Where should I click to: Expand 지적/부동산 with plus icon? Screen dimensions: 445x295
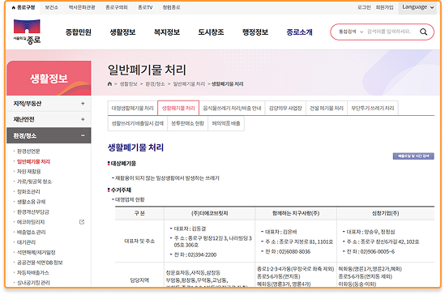[x=83, y=104]
